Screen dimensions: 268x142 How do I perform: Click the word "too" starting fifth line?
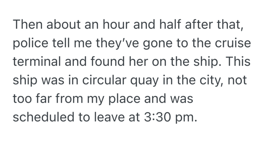22,99
